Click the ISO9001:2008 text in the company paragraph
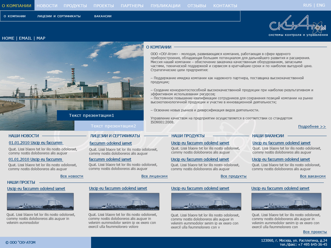 pyautogui.click(x=162, y=122)
